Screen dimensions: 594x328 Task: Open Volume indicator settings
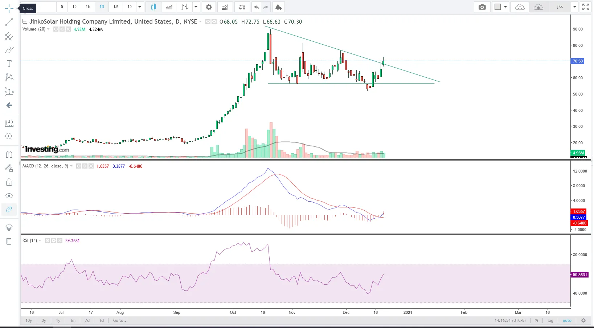click(62, 29)
